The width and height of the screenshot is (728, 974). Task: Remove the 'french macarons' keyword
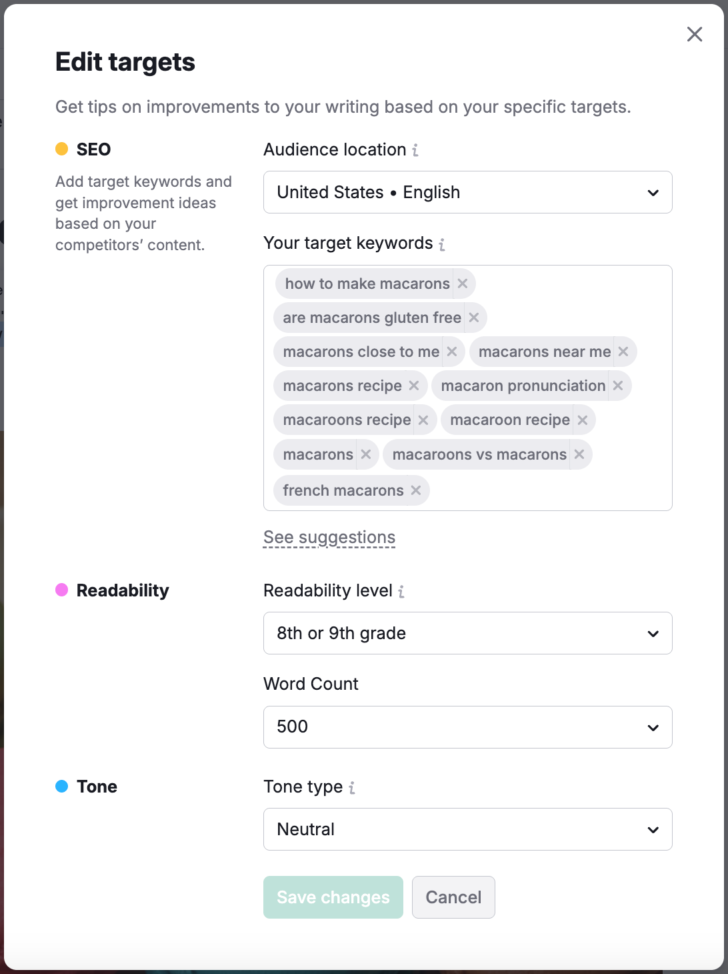point(416,490)
